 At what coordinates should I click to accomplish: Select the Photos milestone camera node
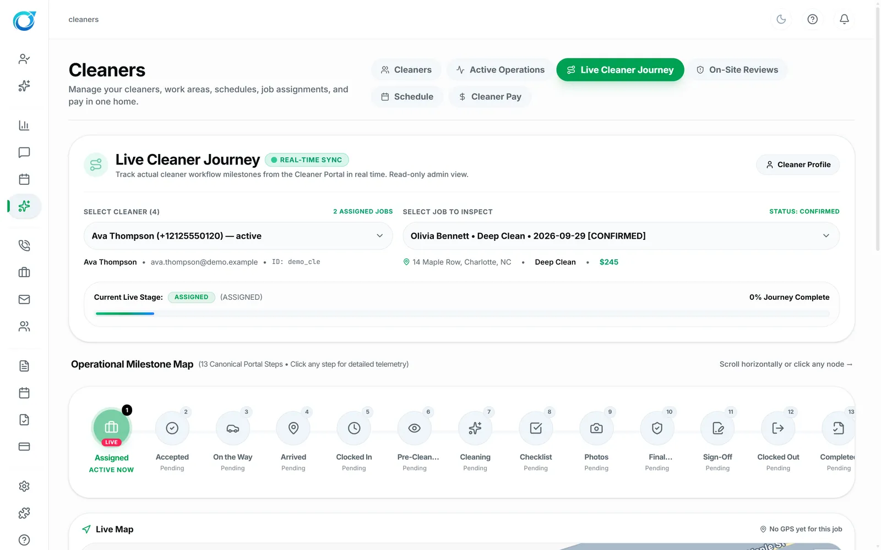point(596,428)
